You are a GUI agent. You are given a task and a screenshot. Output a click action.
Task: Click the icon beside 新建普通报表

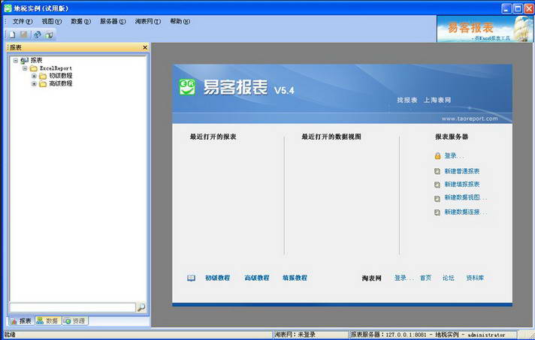pos(437,171)
